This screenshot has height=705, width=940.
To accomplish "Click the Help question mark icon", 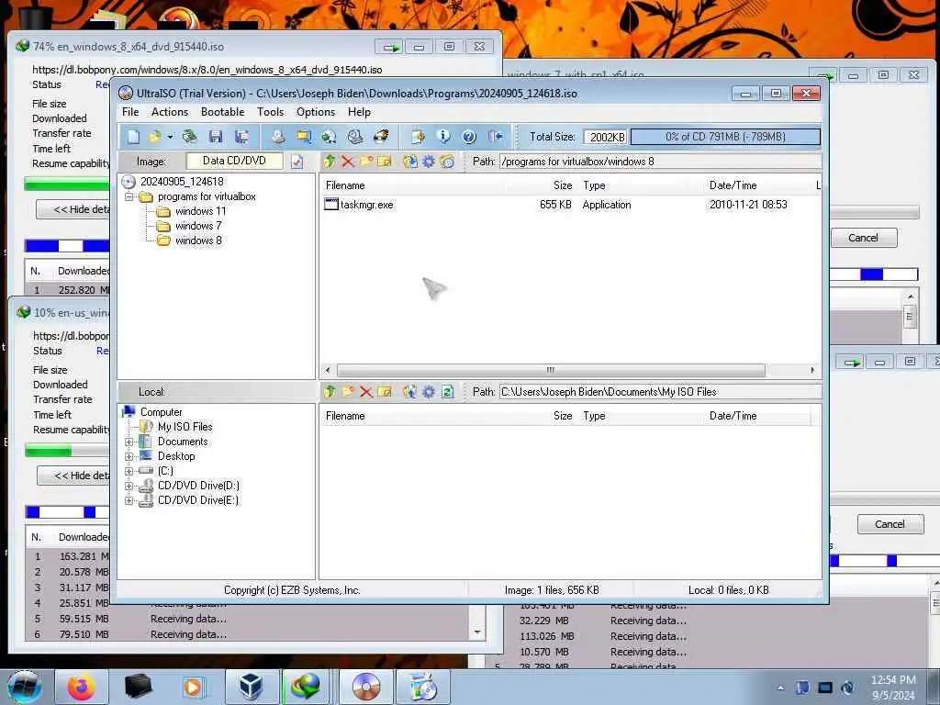I will [x=469, y=137].
